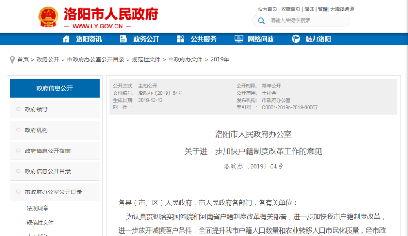Click the bullet circle beside 市政府办公室公开目录
Viewport: 408px width, 236px height.
pos(18,192)
